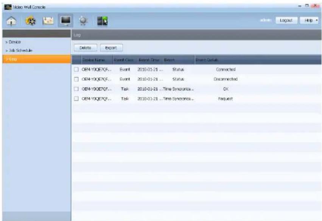The image size is (322, 221).
Task: Click the device name in the OK row
Action: [x=96, y=89]
